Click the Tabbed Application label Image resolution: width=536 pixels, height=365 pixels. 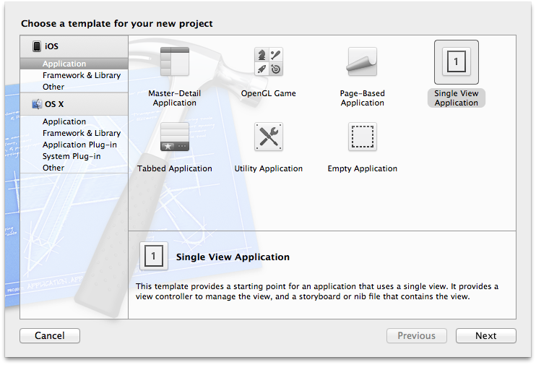point(175,168)
